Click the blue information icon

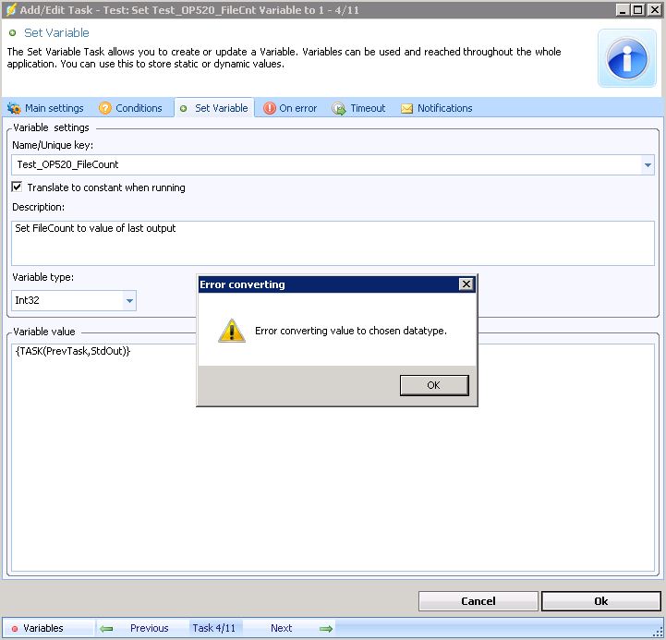pyautogui.click(x=627, y=58)
